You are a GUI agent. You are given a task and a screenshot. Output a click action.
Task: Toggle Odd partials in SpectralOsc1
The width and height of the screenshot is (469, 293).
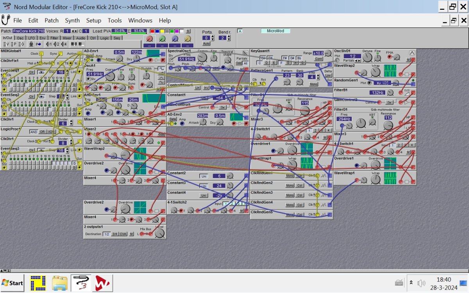click(x=239, y=63)
